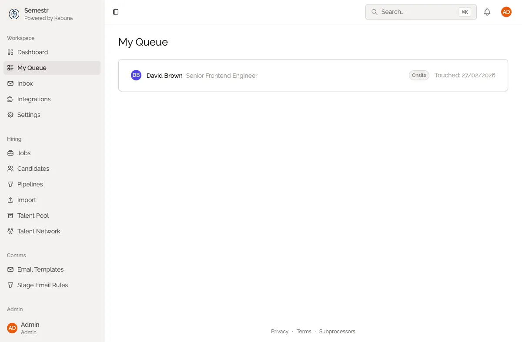Click the Subprocessors footer link

point(337,331)
